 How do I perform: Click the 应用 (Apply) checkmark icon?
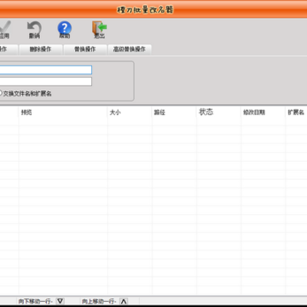[x=5, y=27]
